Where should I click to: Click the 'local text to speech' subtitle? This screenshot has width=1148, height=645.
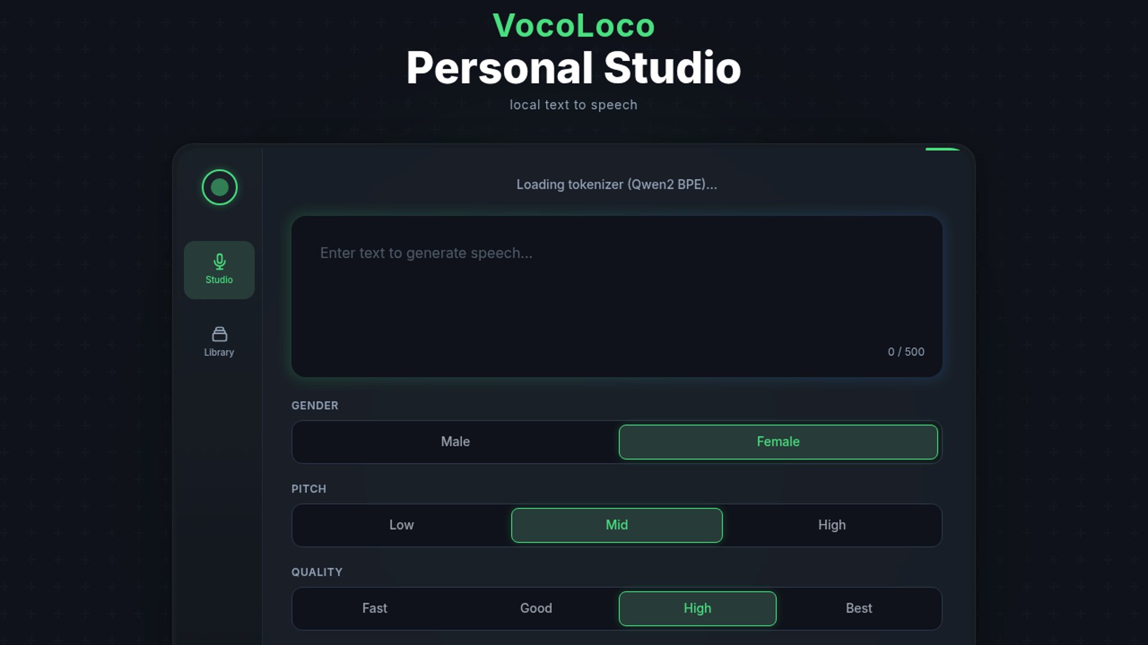pos(573,105)
